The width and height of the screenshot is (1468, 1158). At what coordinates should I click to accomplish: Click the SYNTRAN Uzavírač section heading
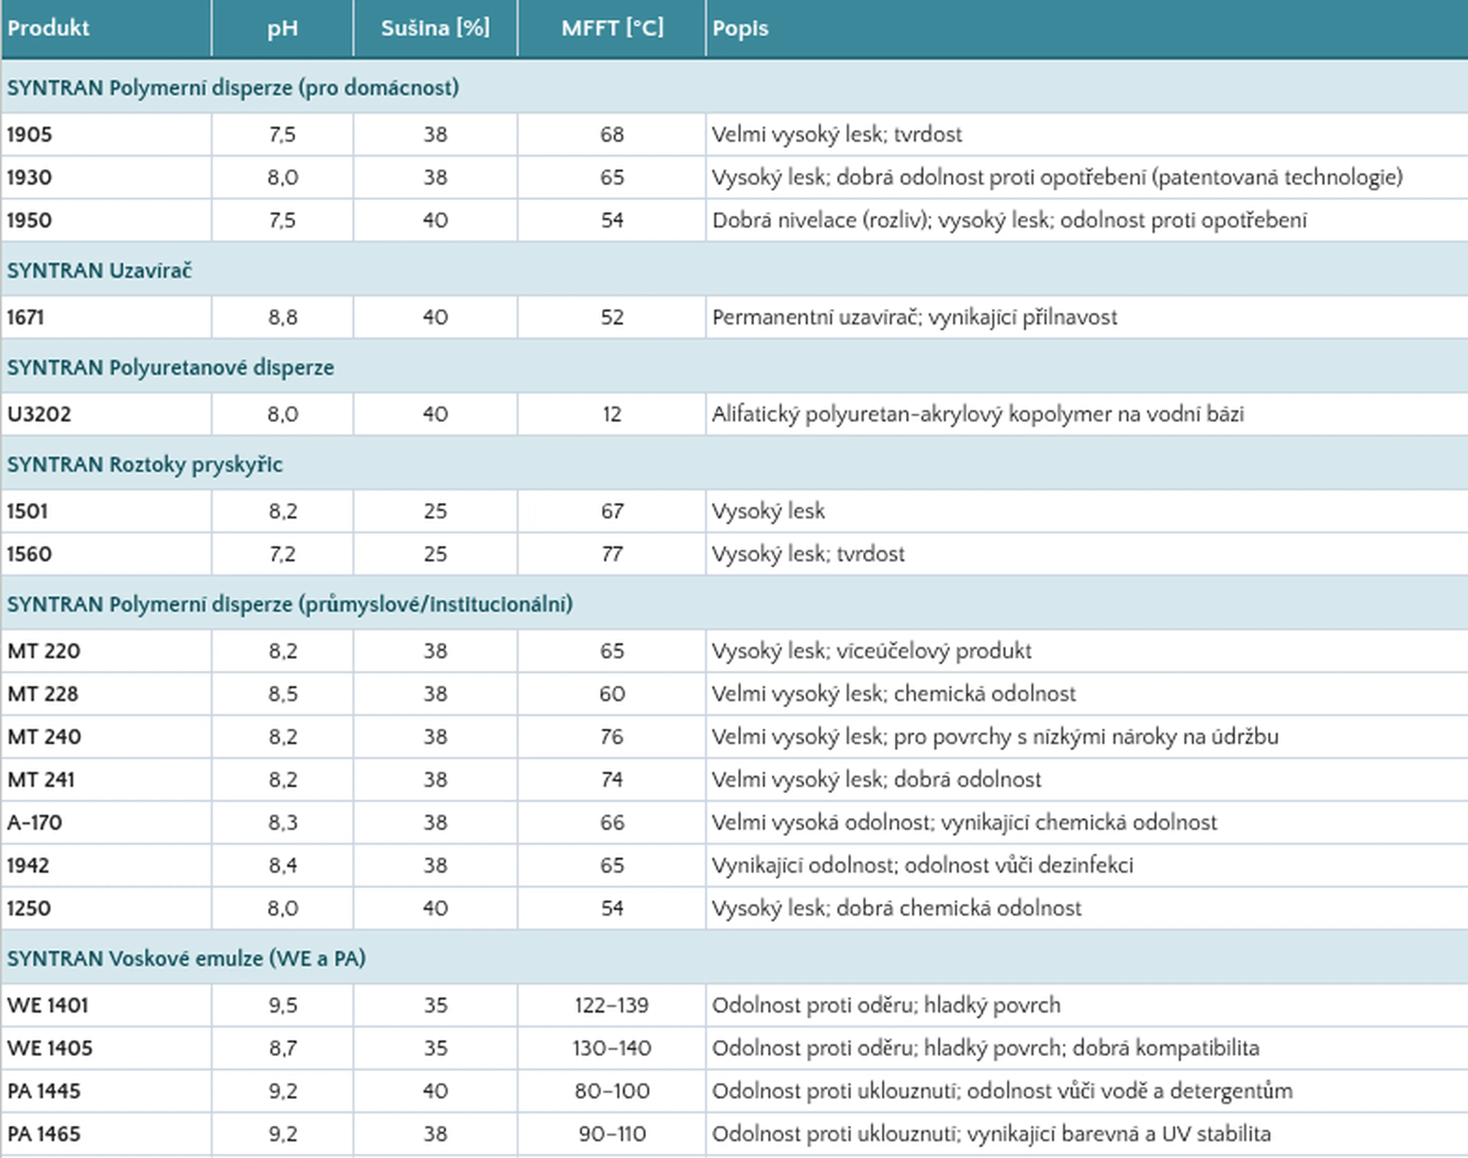point(100,270)
